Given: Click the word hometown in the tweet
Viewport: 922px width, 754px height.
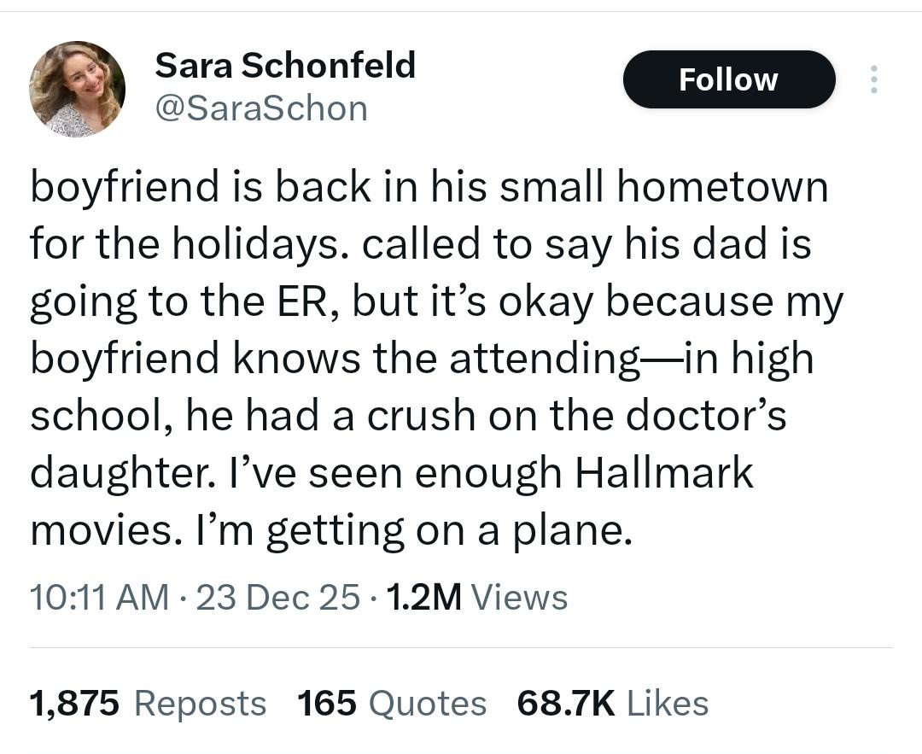Looking at the screenshot, I should pos(722,187).
